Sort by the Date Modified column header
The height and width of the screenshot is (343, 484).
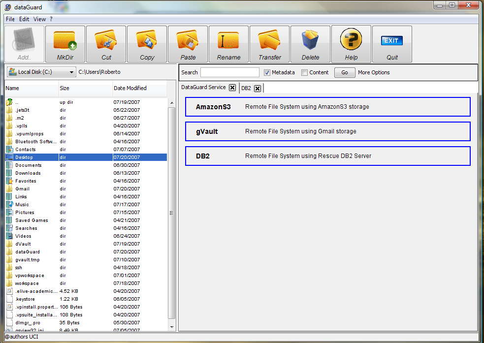140,88
